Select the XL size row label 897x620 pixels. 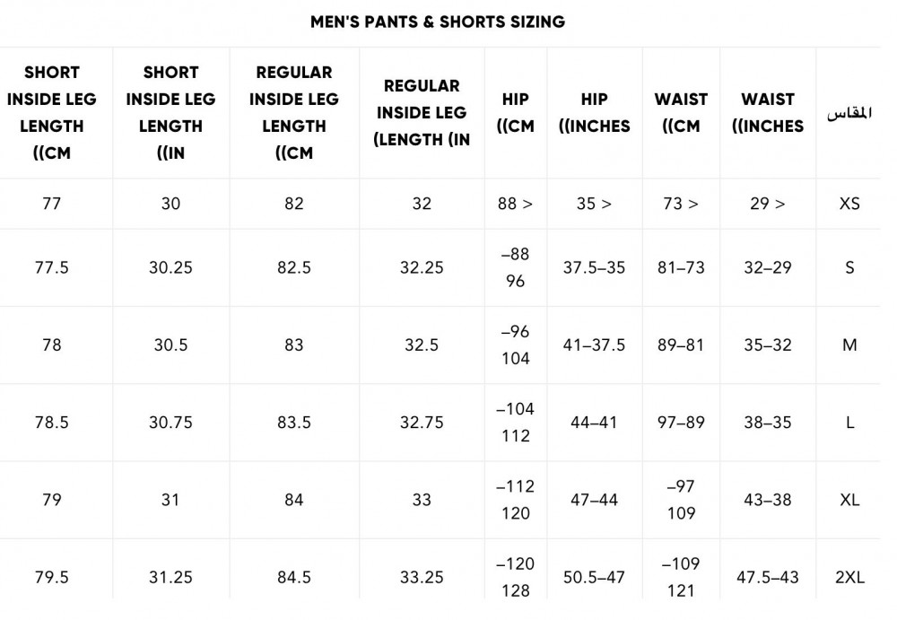click(x=849, y=500)
